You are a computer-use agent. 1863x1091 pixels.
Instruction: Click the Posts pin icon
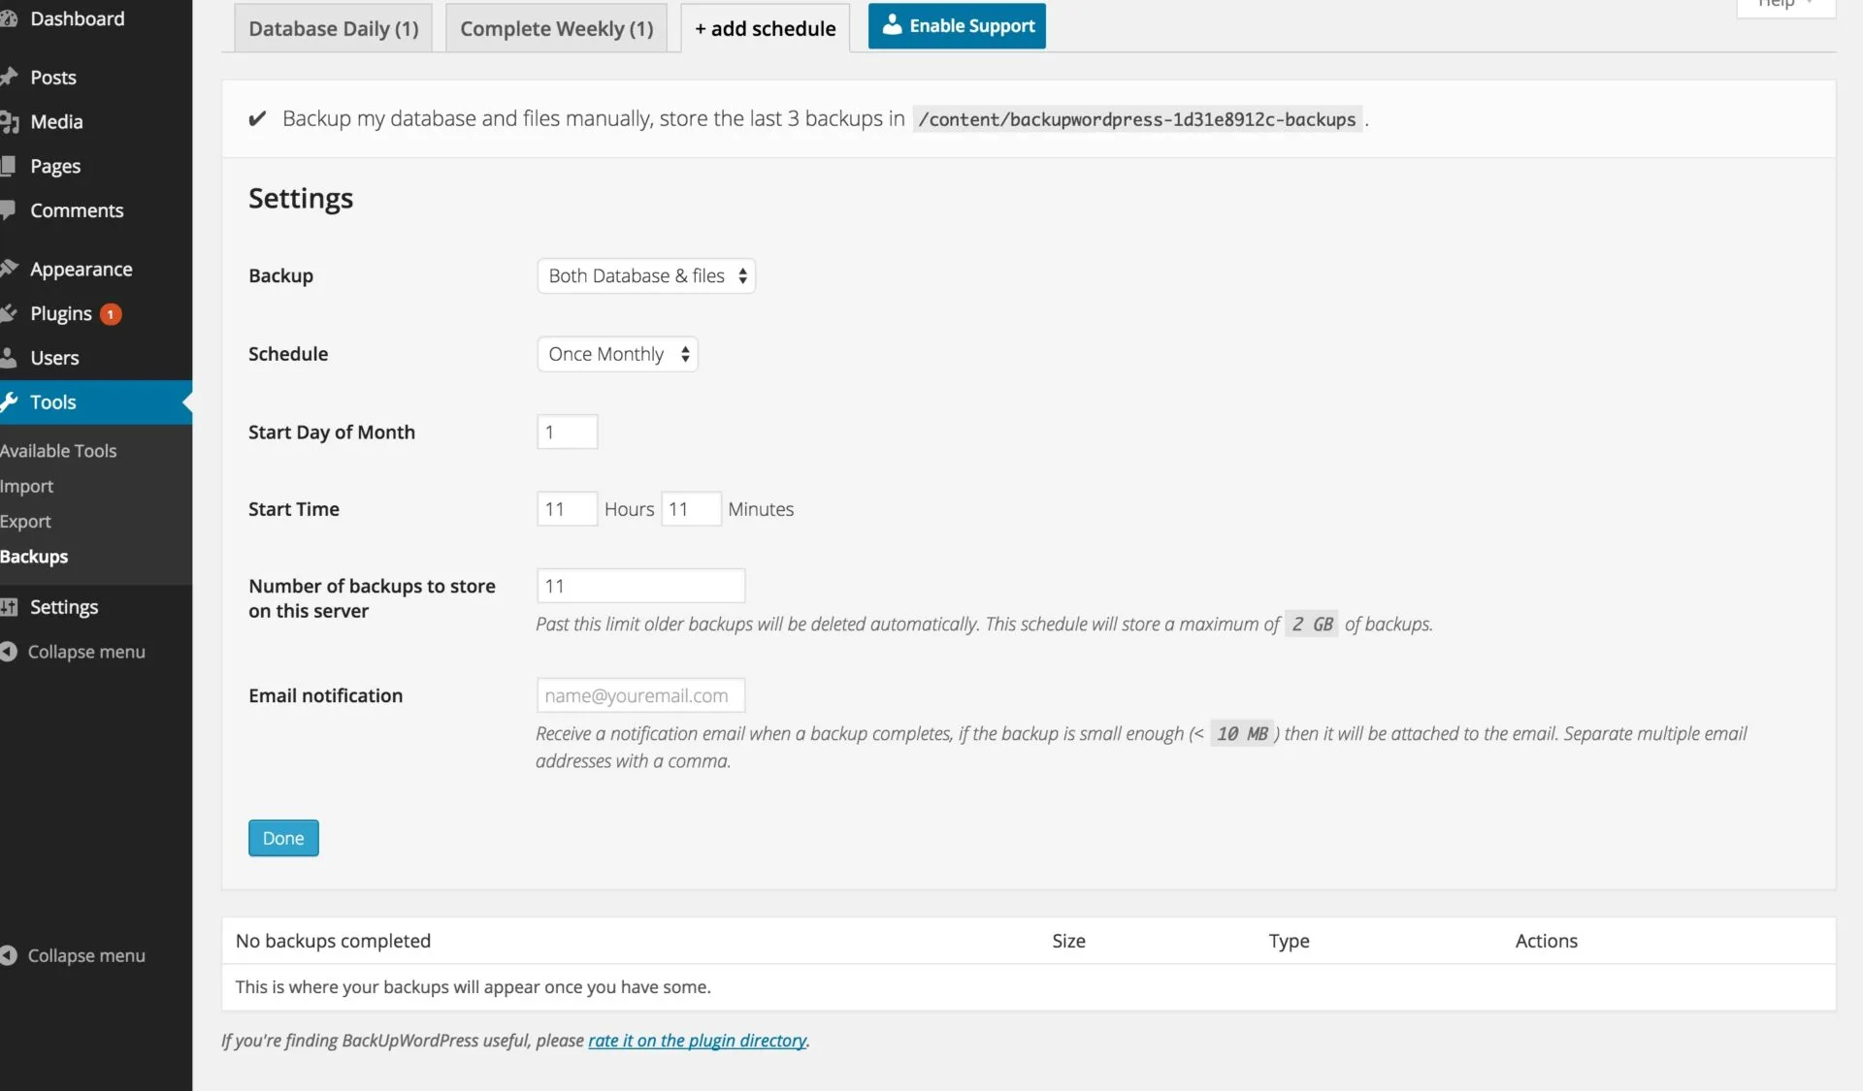pos(9,77)
